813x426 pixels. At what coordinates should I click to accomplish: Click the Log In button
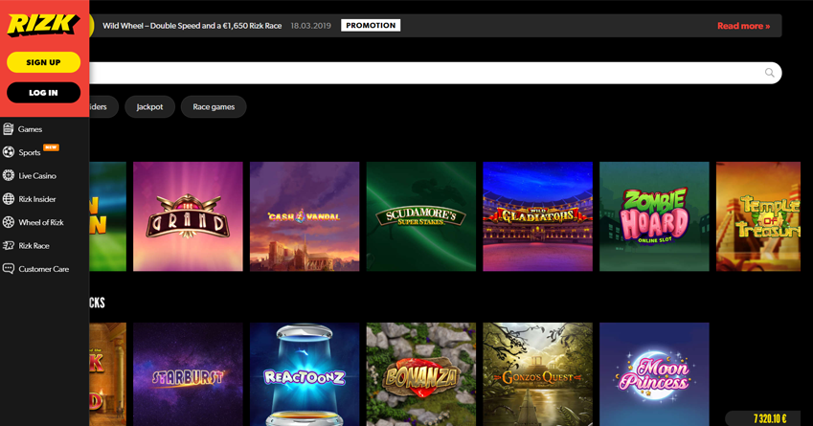(x=43, y=93)
